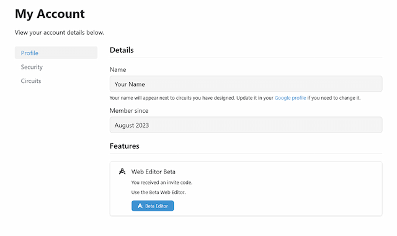Click the compass icon inside Beta Editor button

(x=140, y=206)
